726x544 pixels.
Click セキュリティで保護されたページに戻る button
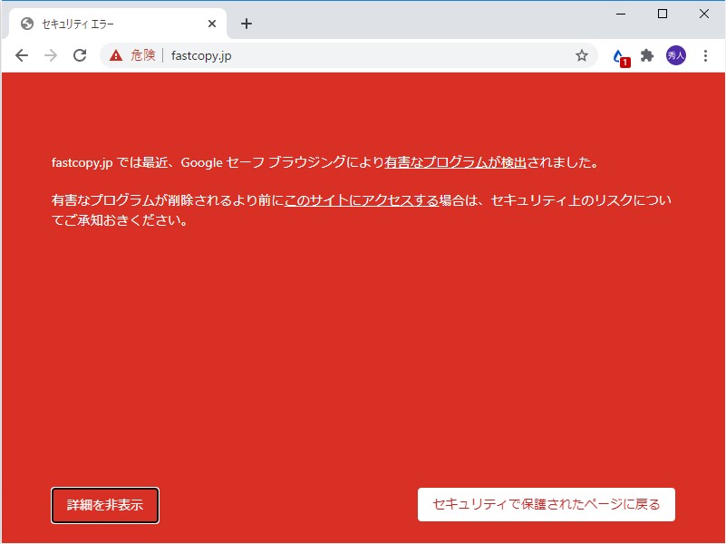[547, 505]
